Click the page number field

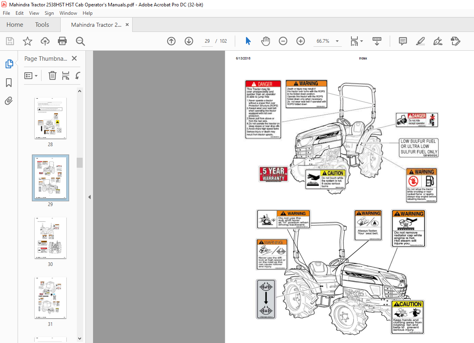pos(207,41)
